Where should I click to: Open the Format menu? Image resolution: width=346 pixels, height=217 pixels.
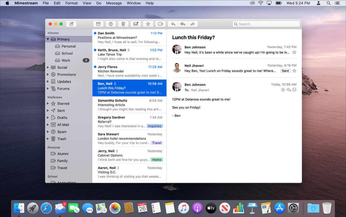72,3
